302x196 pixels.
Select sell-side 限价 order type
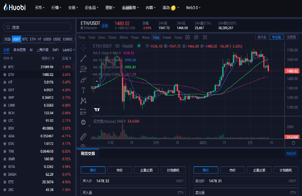point(206,170)
